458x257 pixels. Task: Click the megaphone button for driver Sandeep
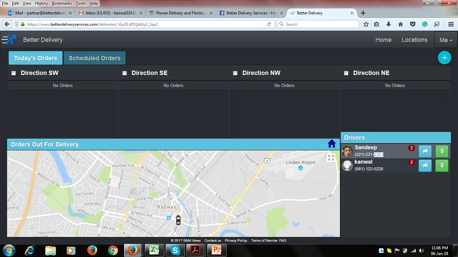425,151
